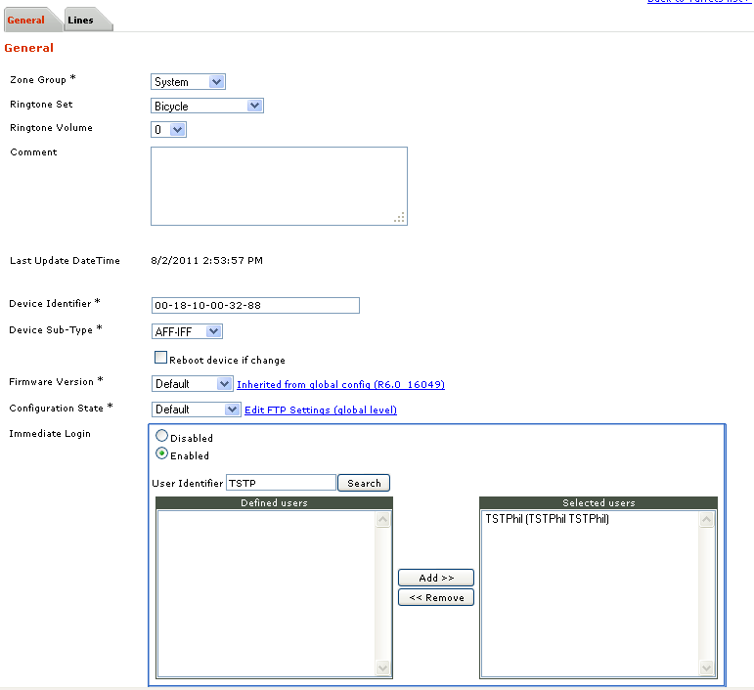The height and width of the screenshot is (690, 754).
Task: Open the Ringtone Volume dropdown
Action: click(168, 129)
